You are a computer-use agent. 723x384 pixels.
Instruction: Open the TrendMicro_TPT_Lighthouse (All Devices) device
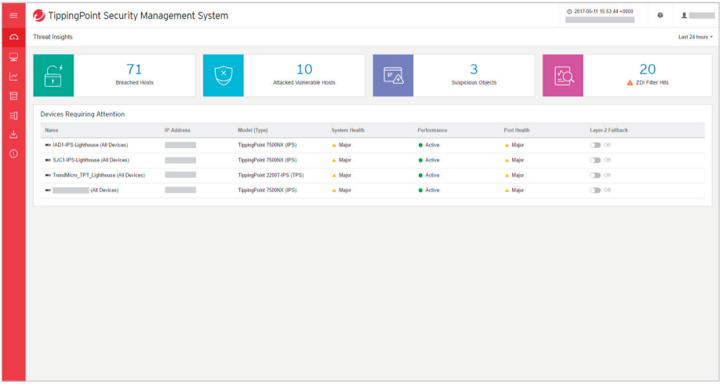coord(99,176)
